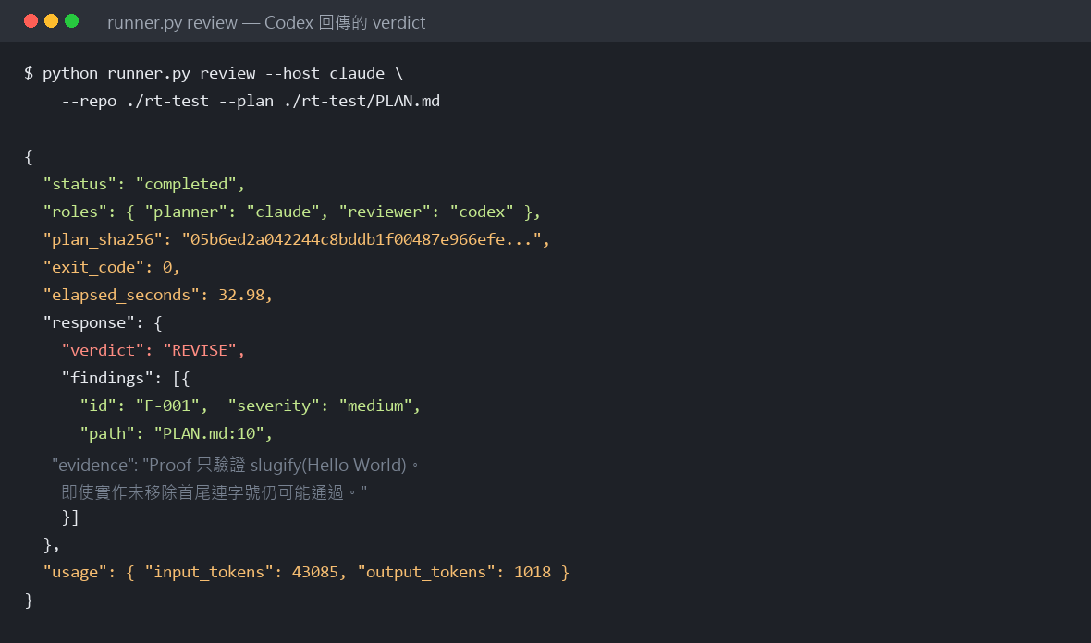Click the green maximize window button

pos(72,21)
